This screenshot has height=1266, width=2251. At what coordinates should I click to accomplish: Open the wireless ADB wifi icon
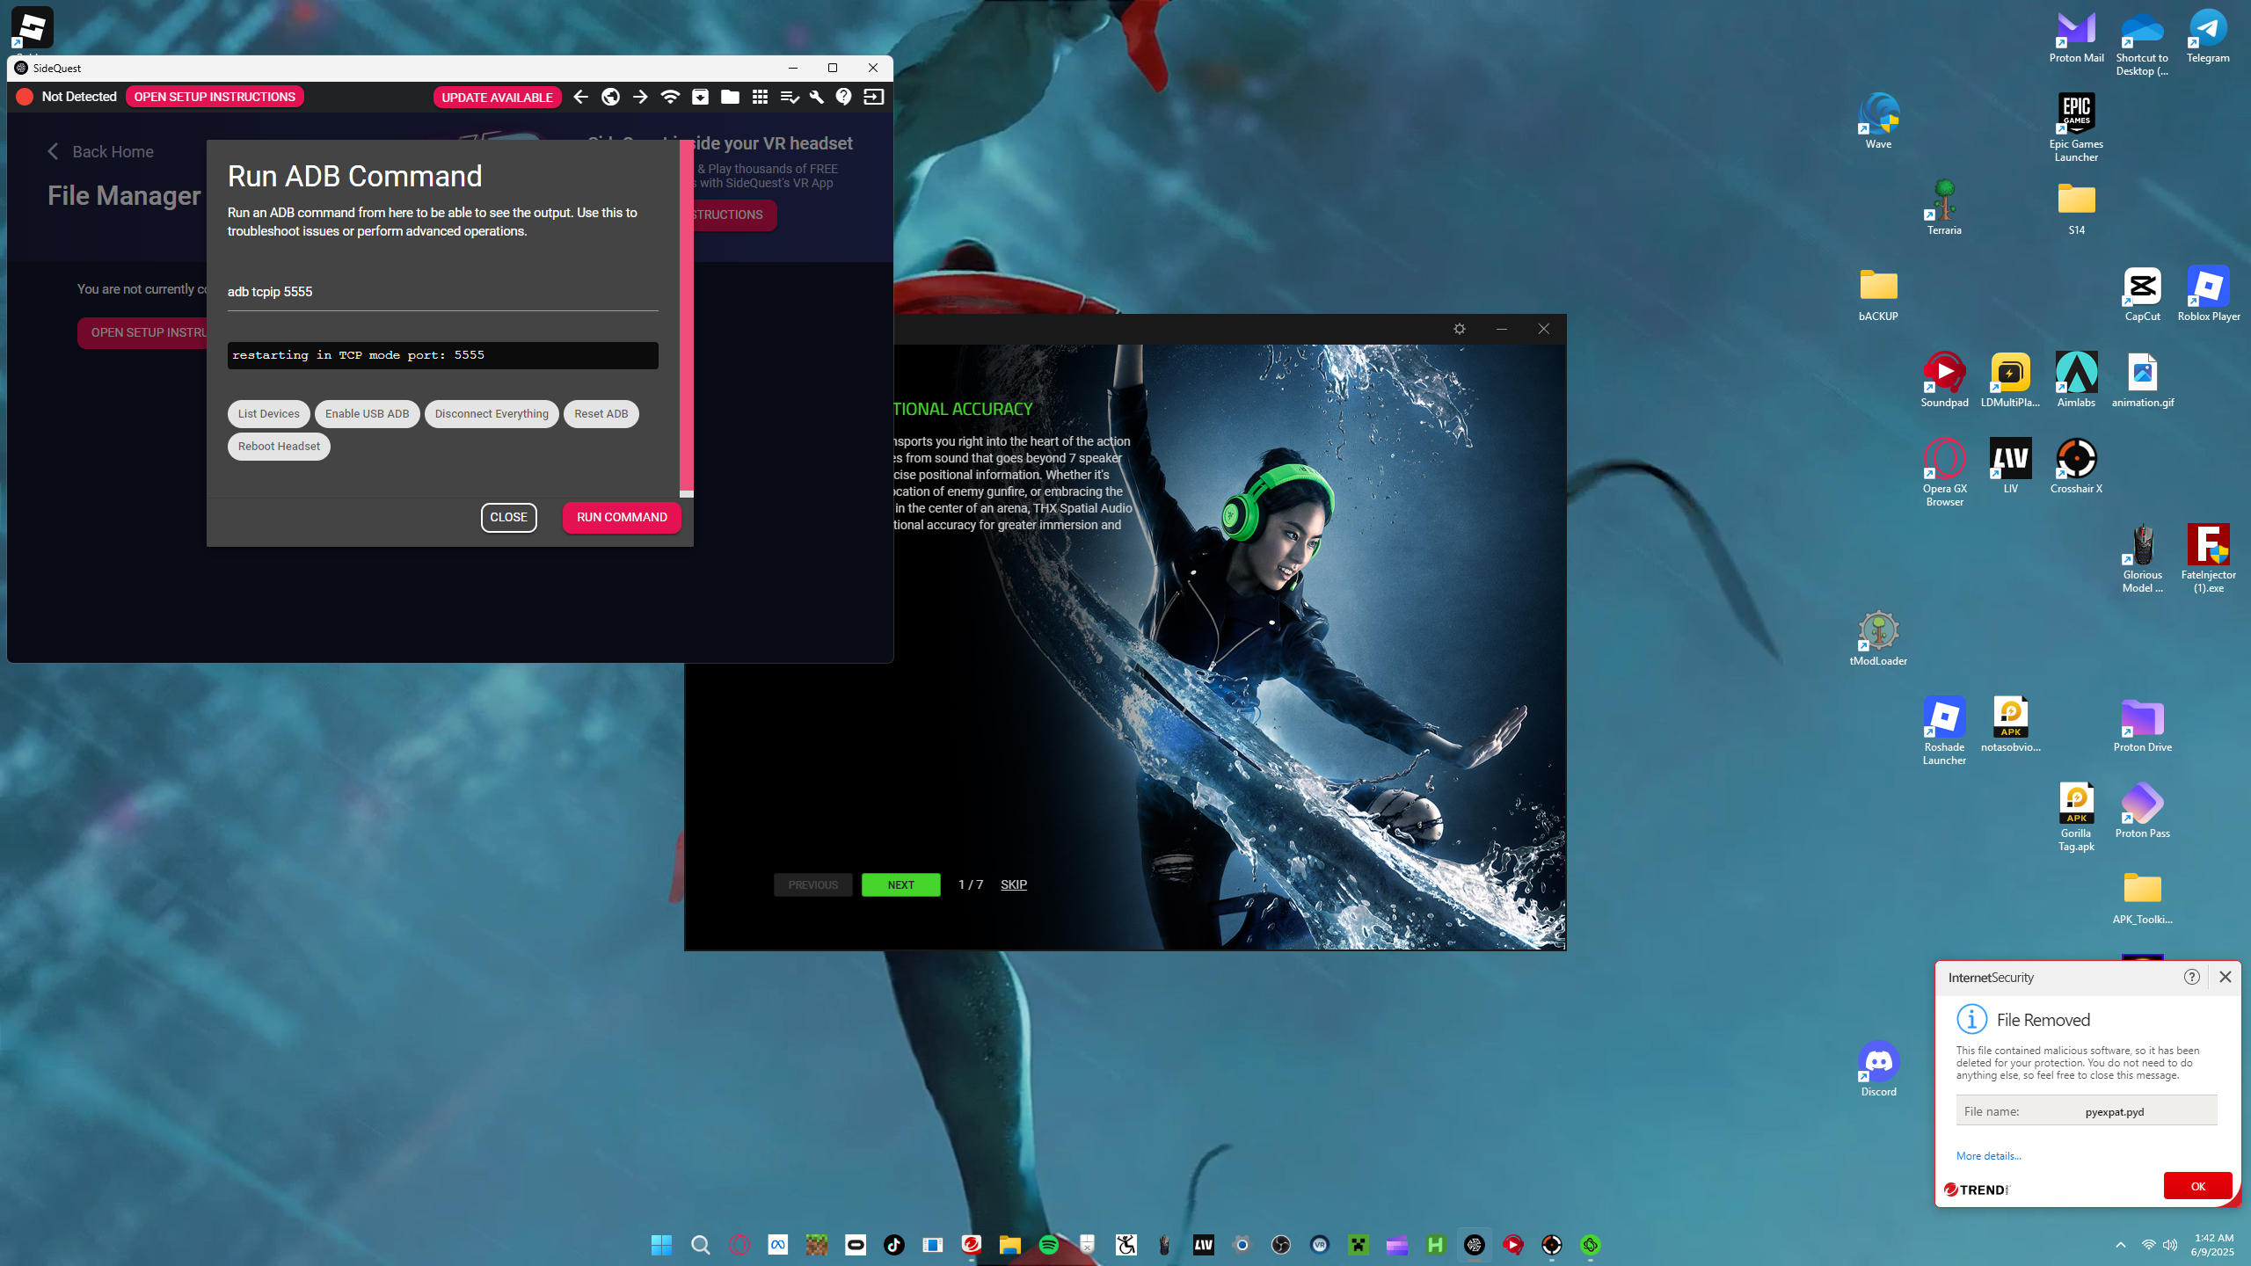tap(670, 97)
